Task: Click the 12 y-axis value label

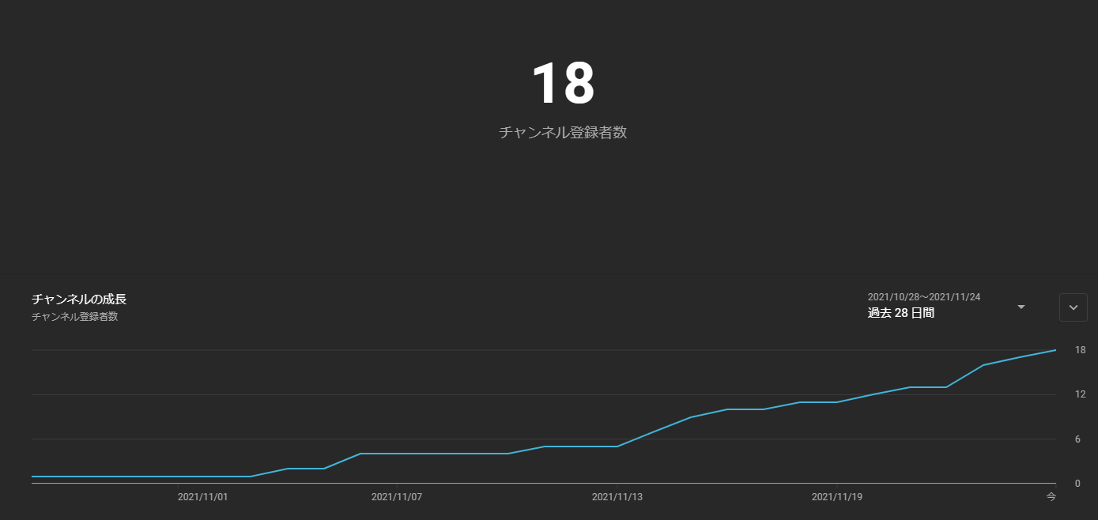Action: click(1080, 394)
